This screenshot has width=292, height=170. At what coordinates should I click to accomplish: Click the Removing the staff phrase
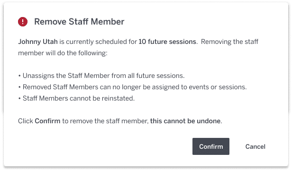click(x=229, y=42)
